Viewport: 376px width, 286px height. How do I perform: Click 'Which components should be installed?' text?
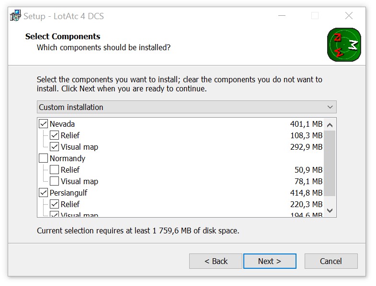coord(103,47)
